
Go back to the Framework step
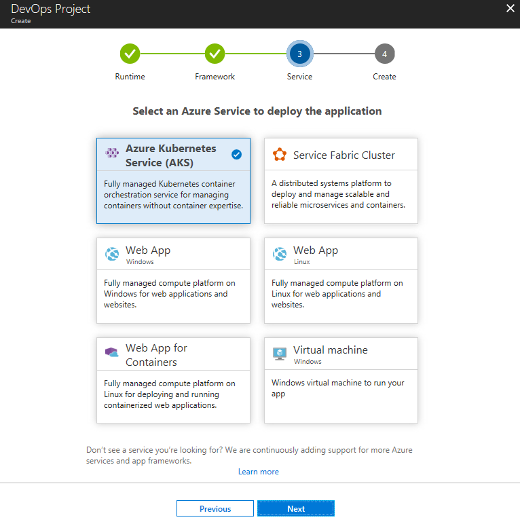point(215,54)
